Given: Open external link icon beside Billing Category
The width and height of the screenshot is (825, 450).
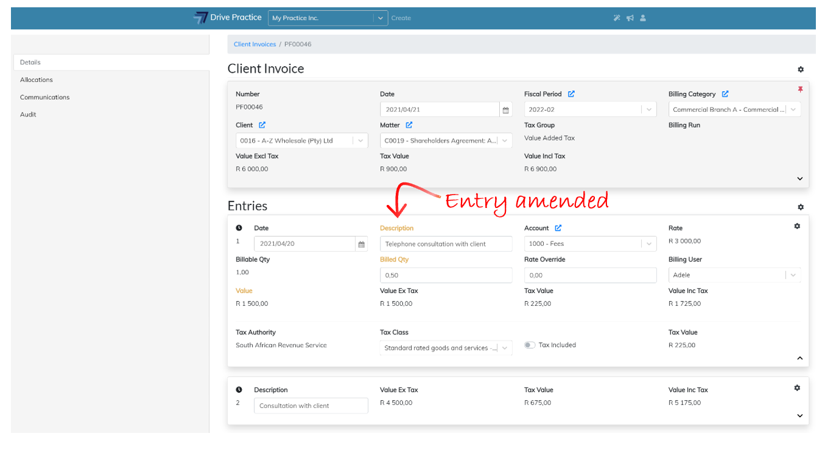Looking at the screenshot, I should point(725,94).
